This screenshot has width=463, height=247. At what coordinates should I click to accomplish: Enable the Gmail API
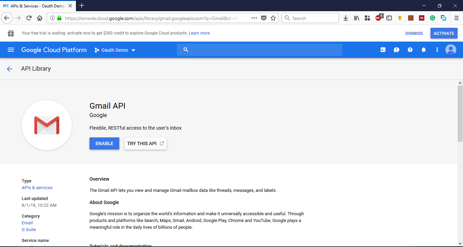pos(104,143)
